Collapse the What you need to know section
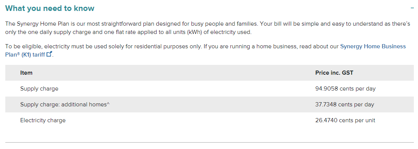Viewport: 418px width, 149px height. 412,8
